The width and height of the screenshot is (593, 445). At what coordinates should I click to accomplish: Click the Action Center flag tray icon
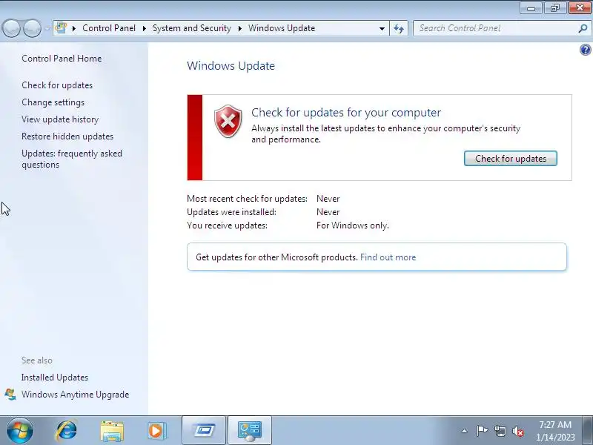tap(482, 431)
